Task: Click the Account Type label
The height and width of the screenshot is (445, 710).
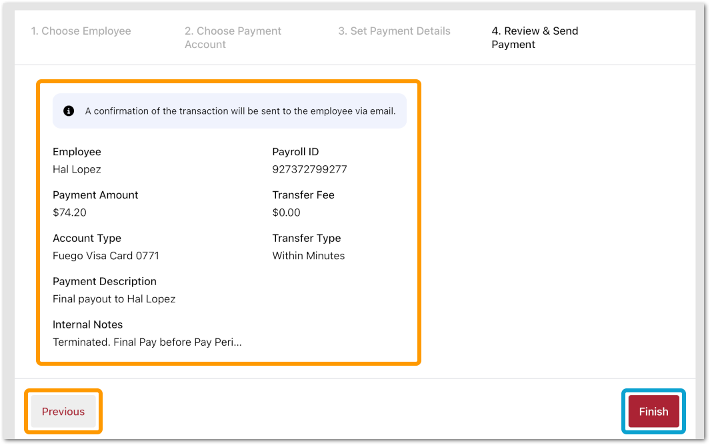Action: click(x=87, y=238)
